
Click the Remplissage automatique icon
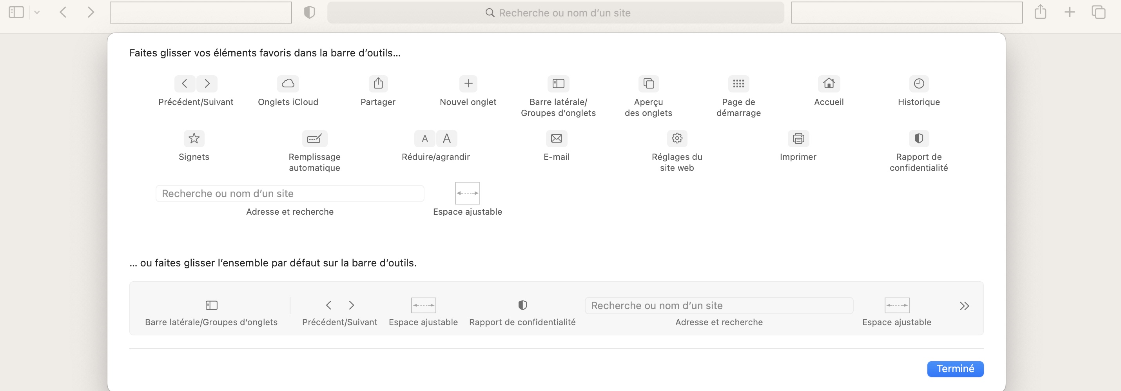314,138
